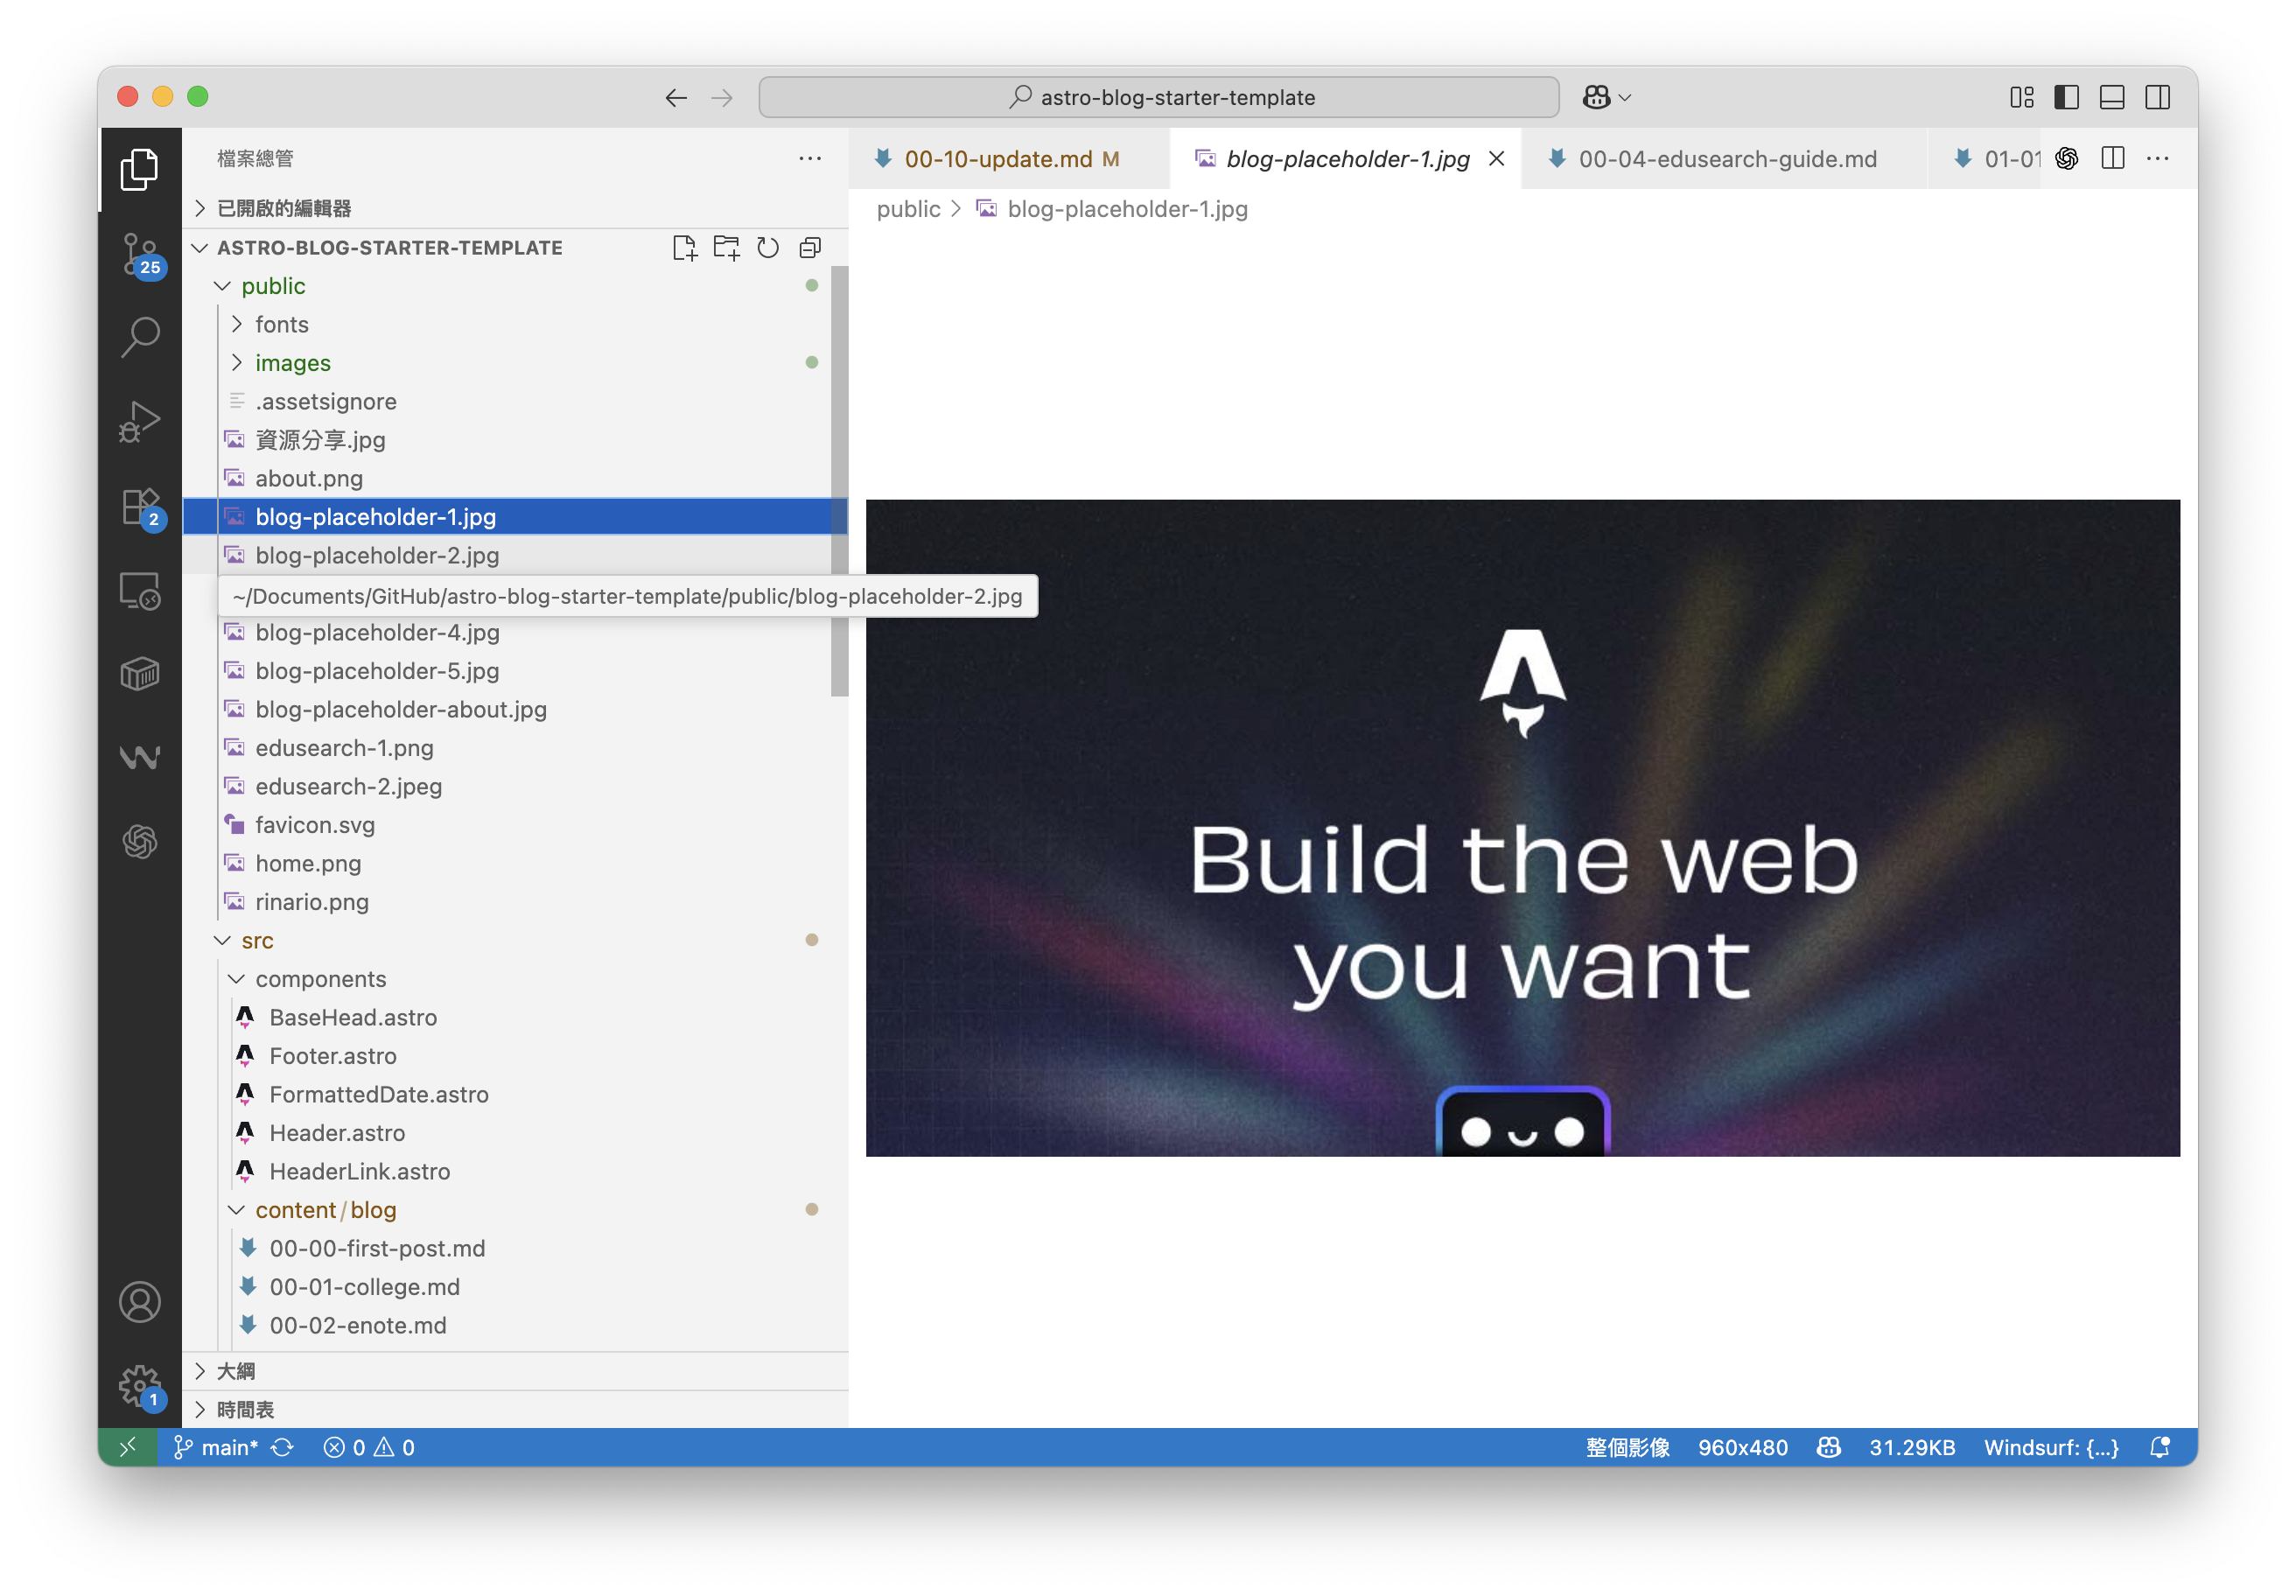
Task: Collapse the src folder
Action: click(515, 940)
